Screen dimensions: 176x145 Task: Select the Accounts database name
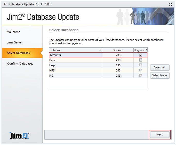pyautogui.click(x=55, y=55)
